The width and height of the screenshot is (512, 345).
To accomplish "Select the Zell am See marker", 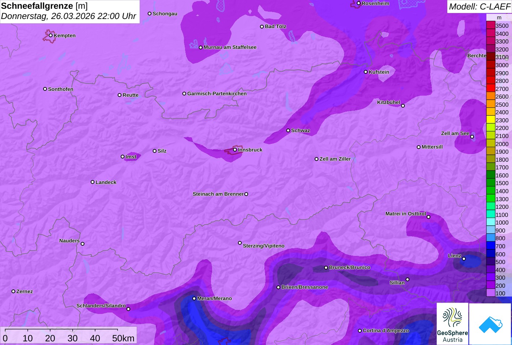I will (472, 137).
